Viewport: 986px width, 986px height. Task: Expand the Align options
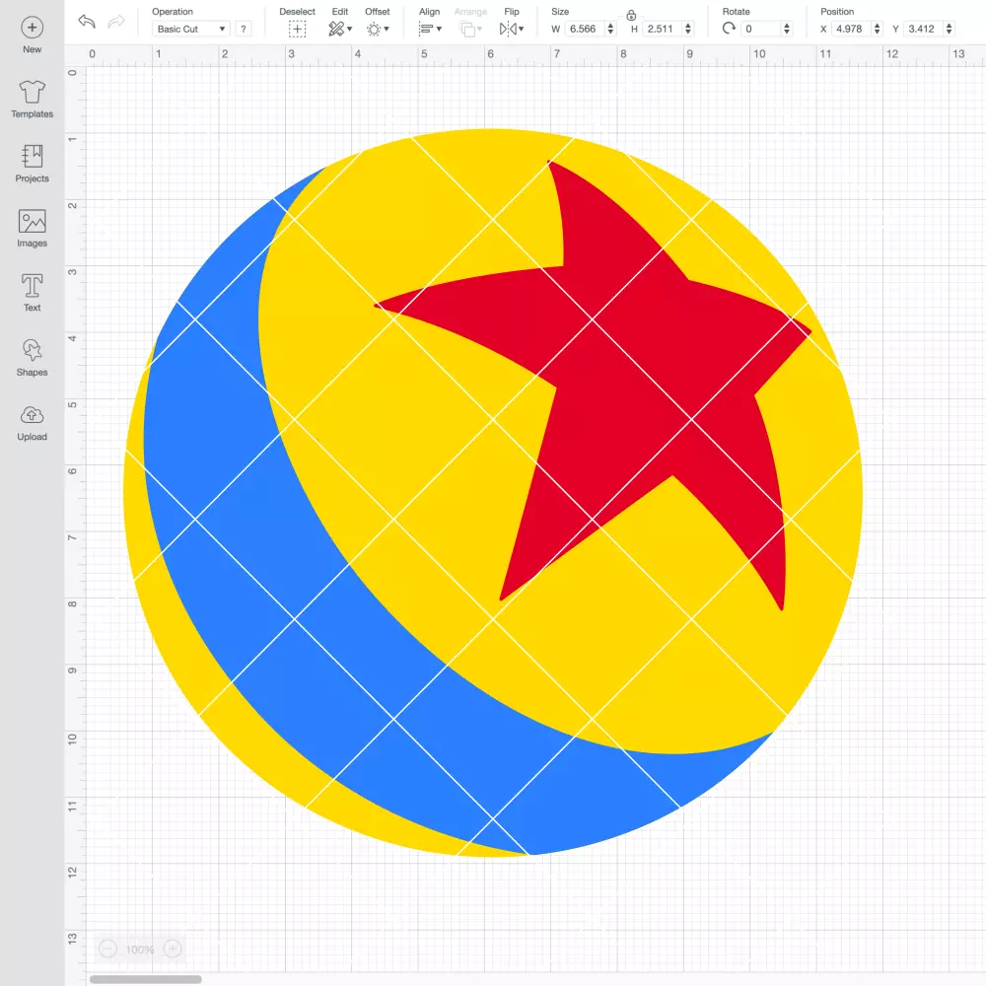coord(430,29)
